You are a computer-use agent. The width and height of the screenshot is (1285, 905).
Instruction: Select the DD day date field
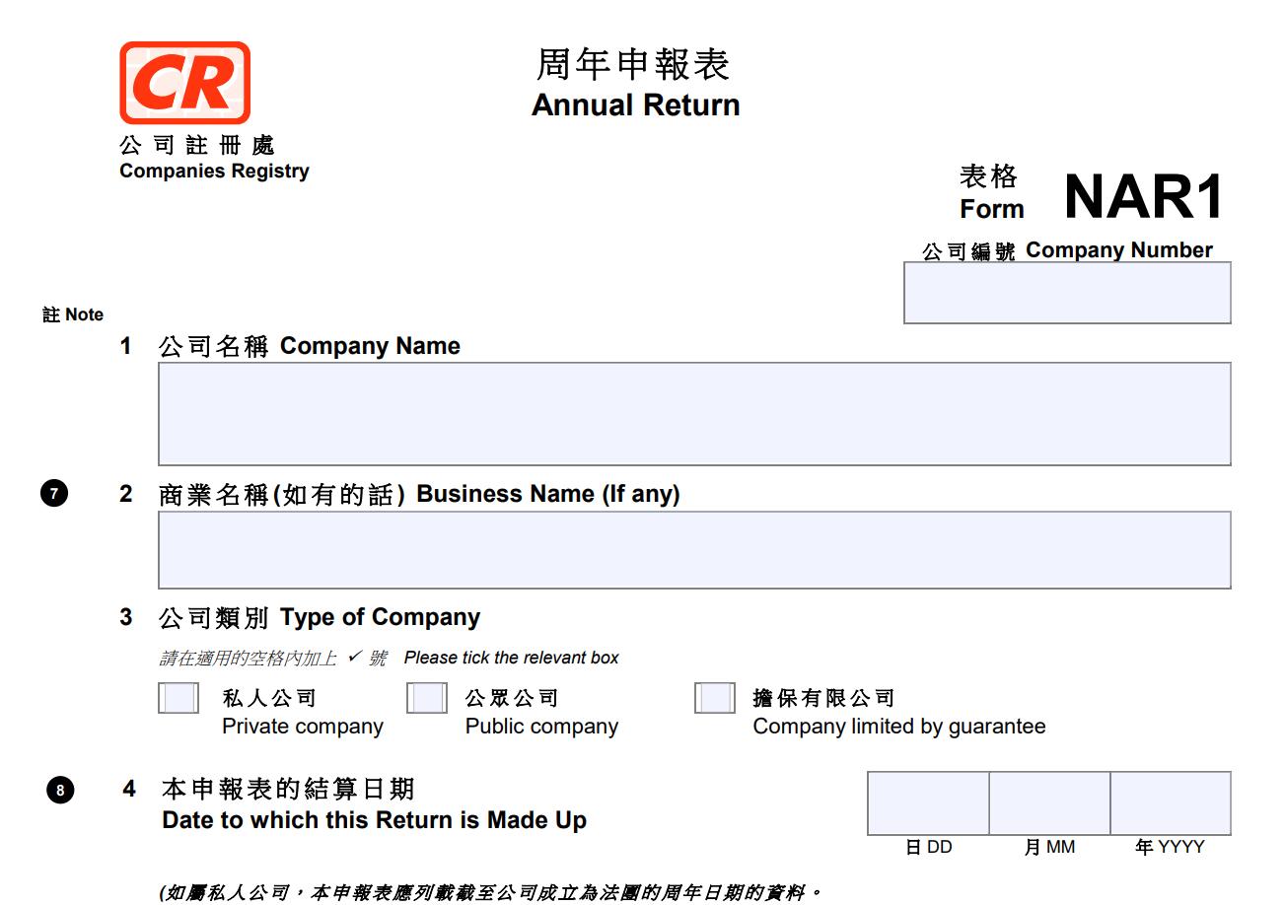pos(928,803)
